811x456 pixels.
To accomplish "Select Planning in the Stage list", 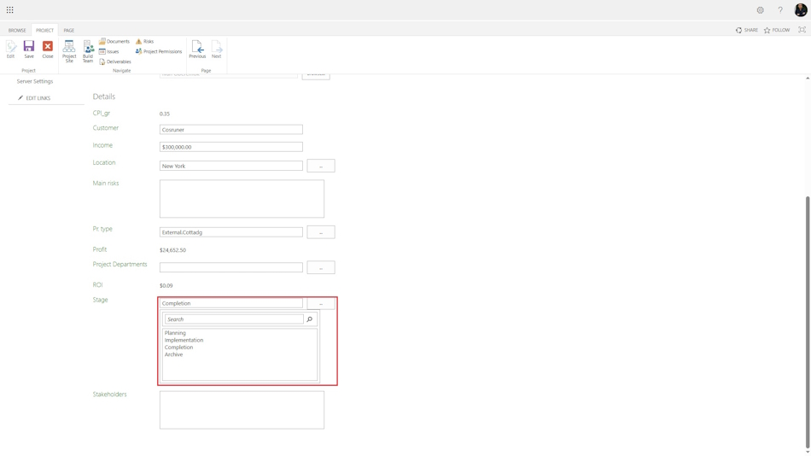I will (x=175, y=333).
